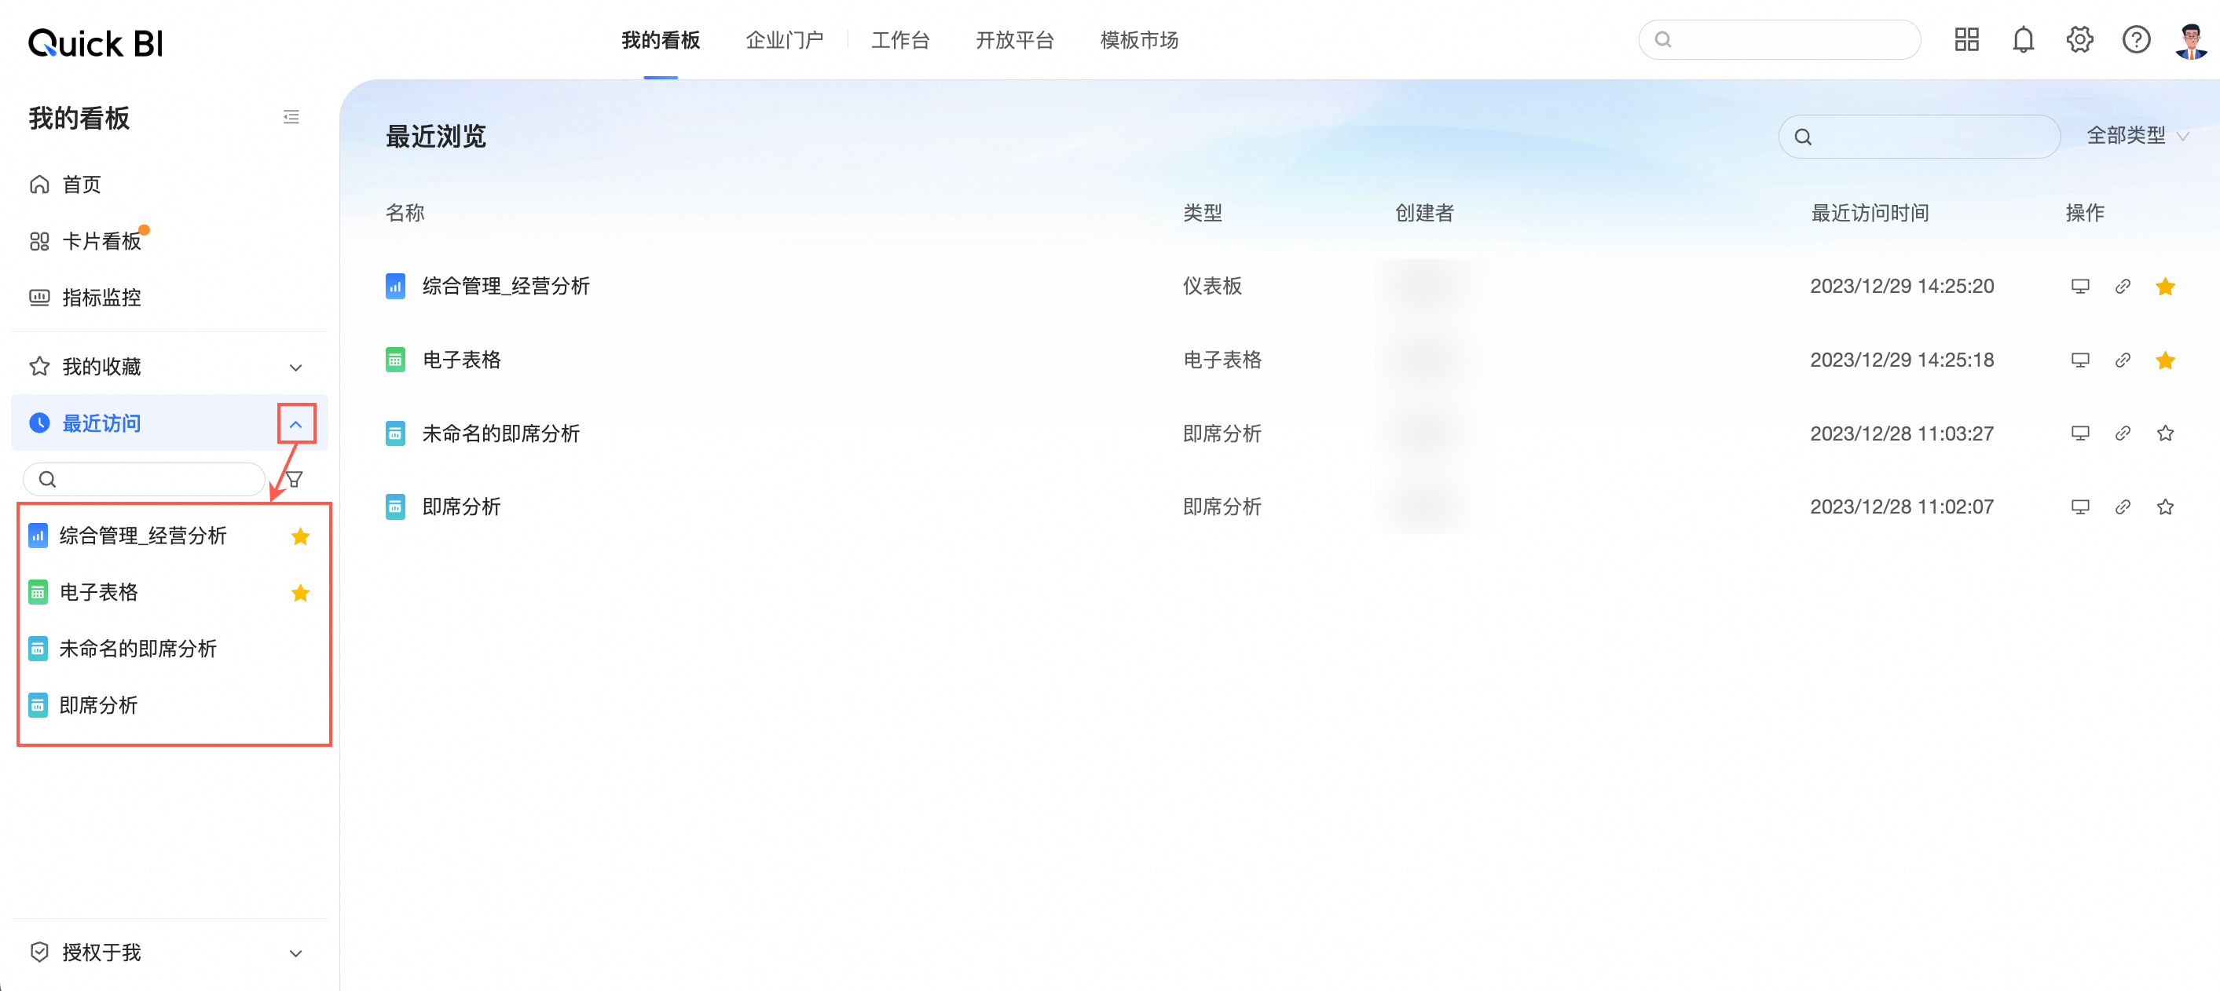The image size is (2220, 991).
Task: Unfavorite 综合管理_经营分析 star in table row
Action: [2165, 286]
